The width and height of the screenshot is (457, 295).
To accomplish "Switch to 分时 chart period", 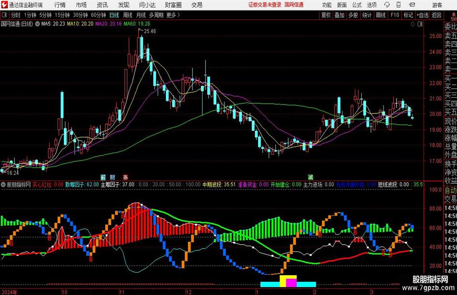I will pyautogui.click(x=15, y=15).
